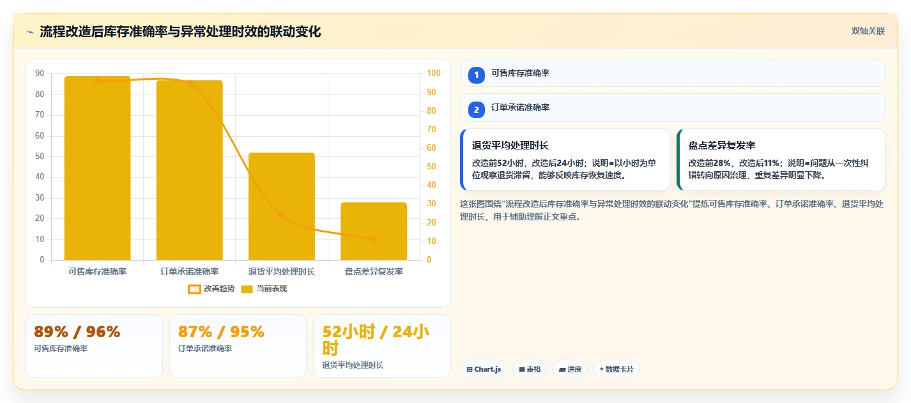
Task: Toggle the 改善趋势 legend item
Action: tap(211, 289)
